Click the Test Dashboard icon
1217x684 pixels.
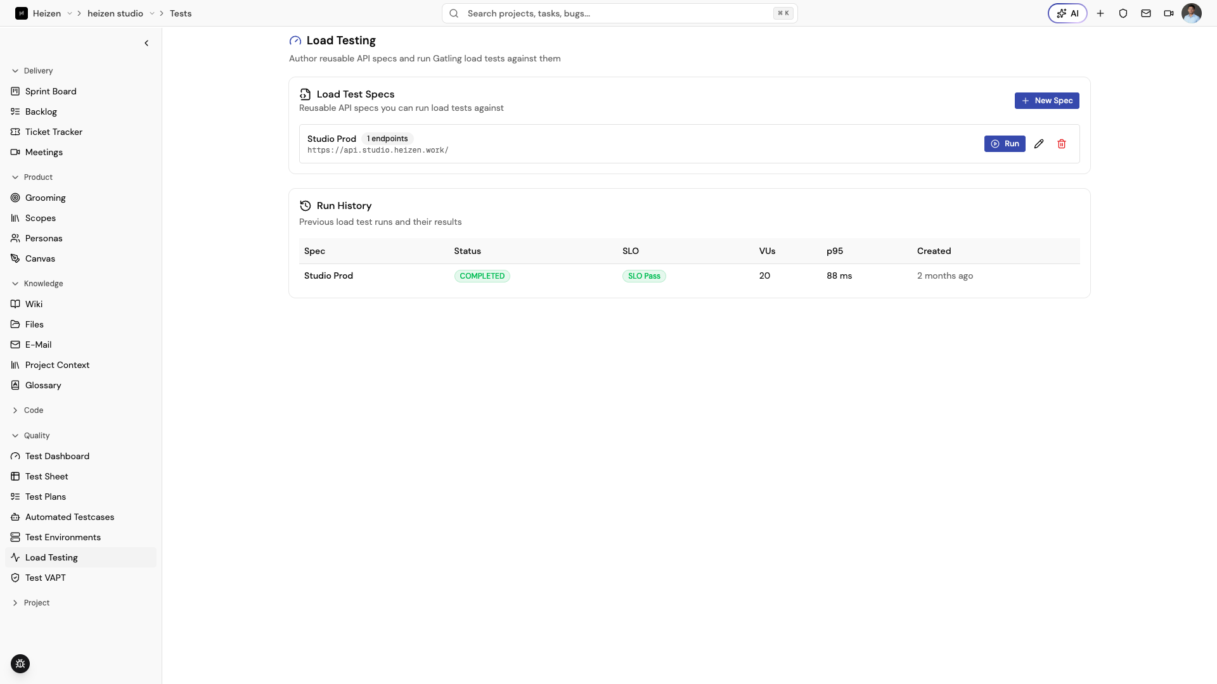(15, 456)
